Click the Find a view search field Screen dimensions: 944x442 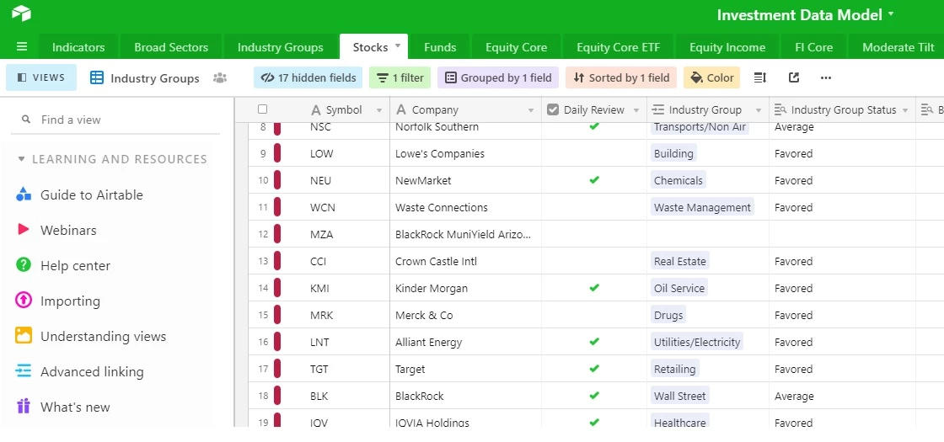coord(115,120)
